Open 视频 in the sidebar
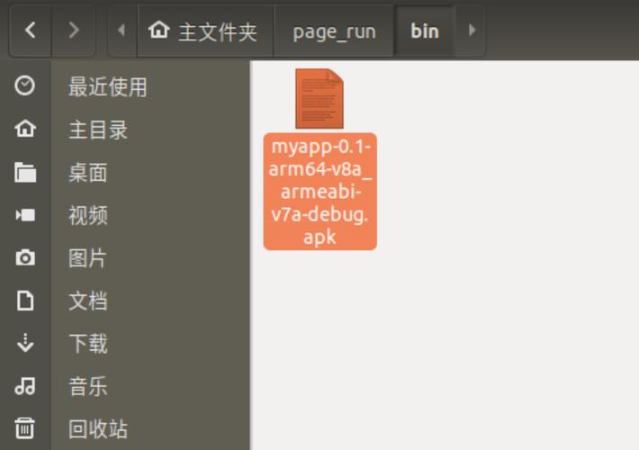 pos(88,216)
